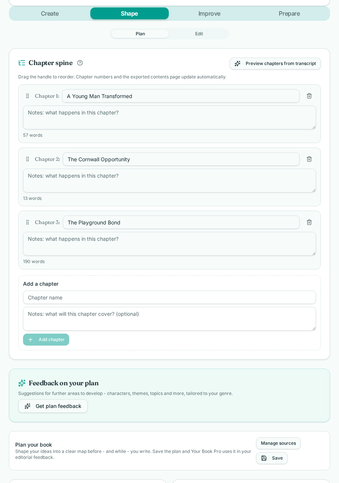Delete Chapter 1 with trash icon

click(309, 96)
